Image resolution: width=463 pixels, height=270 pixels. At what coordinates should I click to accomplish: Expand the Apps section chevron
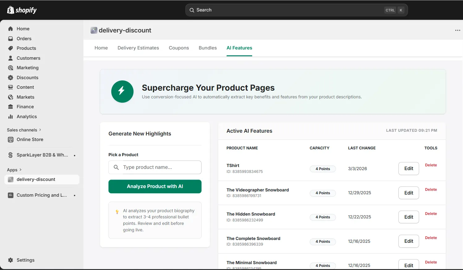[20, 170]
